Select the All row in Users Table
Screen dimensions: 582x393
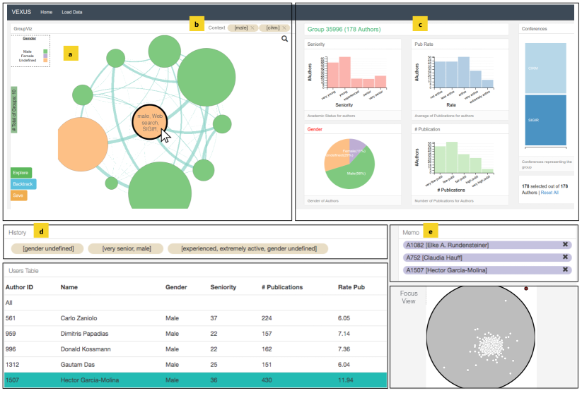[x=195, y=303]
